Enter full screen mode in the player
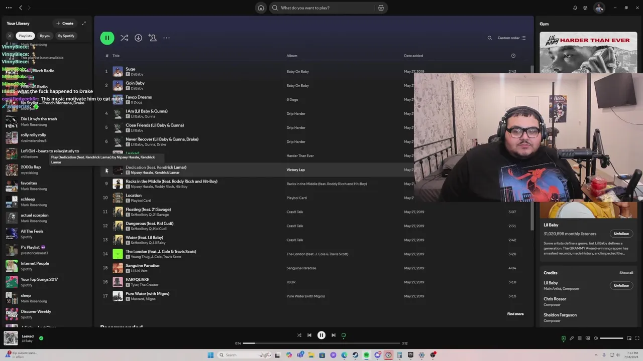The width and height of the screenshot is (643, 361). click(637, 338)
